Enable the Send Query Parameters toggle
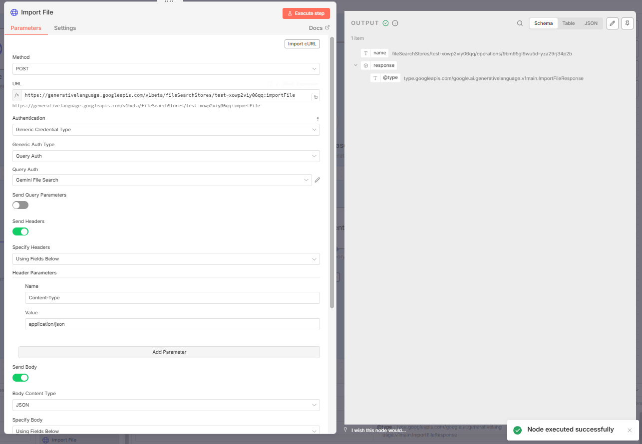Image resolution: width=642 pixels, height=444 pixels. [x=20, y=205]
